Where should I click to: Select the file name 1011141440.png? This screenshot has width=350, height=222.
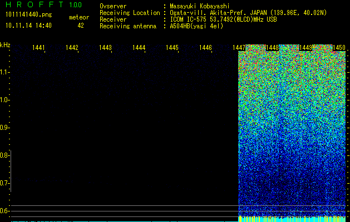(x=28, y=15)
